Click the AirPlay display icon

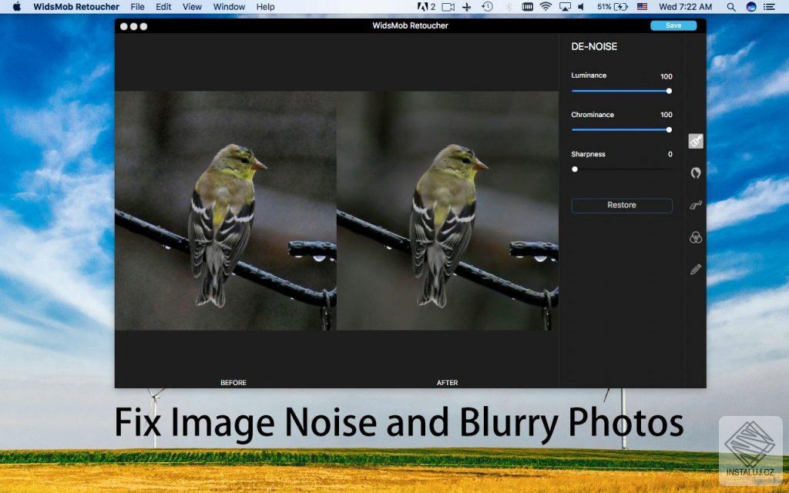coord(565,6)
